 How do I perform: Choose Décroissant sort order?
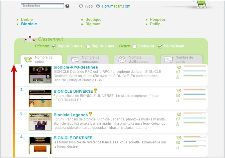tap(160, 46)
